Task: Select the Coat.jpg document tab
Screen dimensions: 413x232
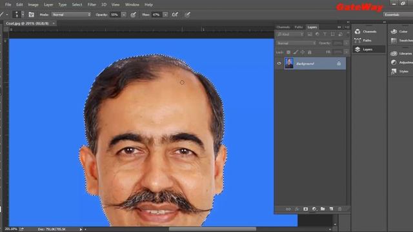Action: [27, 23]
